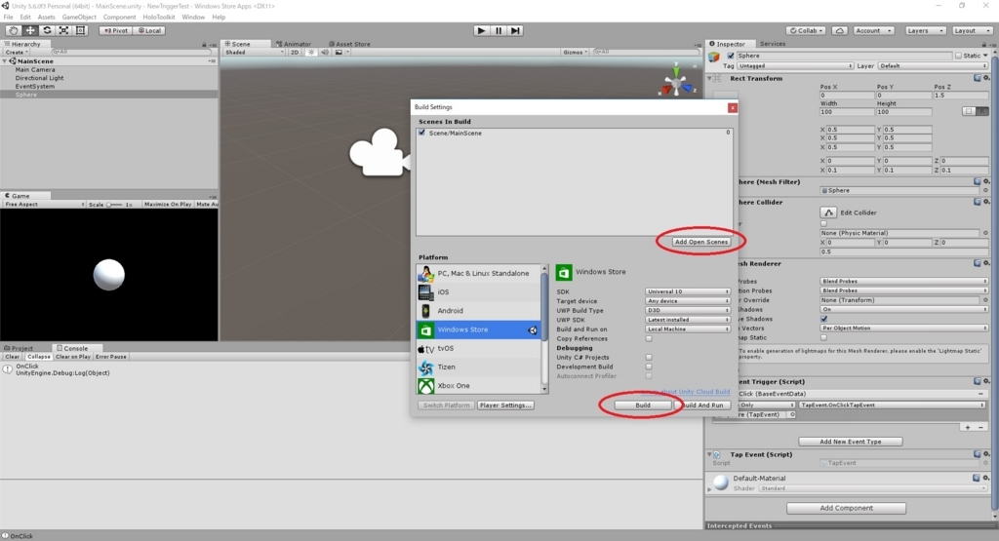Toggle scene lighting sun icon
This screenshot has height=541, width=999.
[311, 53]
